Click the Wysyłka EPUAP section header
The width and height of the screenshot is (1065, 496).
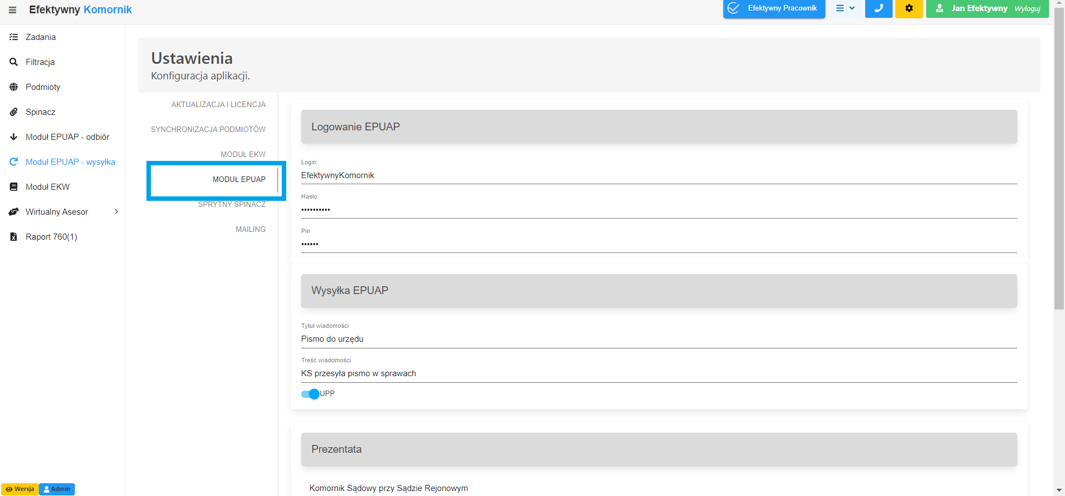[x=659, y=291]
